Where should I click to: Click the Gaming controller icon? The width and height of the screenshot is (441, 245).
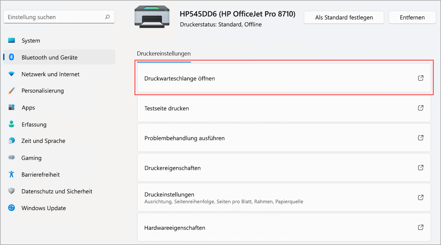[11, 157]
